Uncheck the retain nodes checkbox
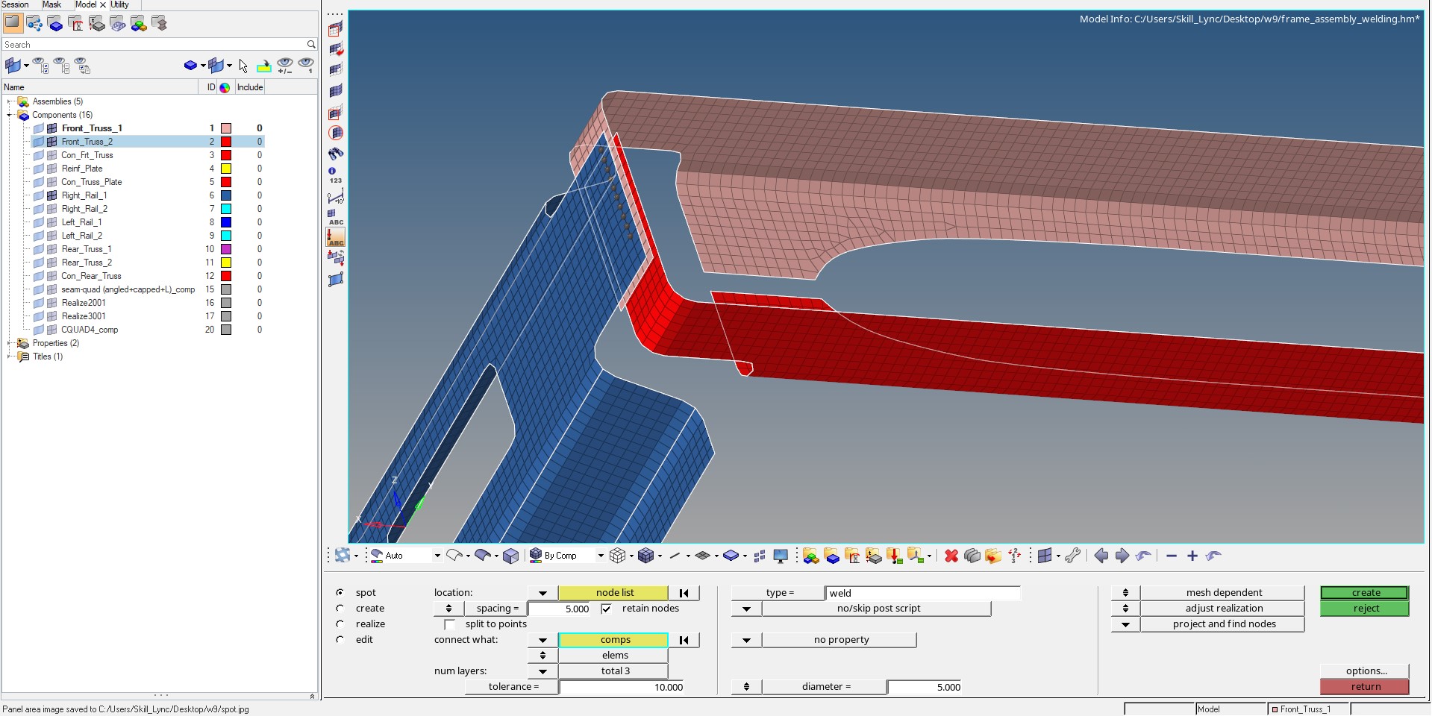The image size is (1432, 716). tap(607, 609)
